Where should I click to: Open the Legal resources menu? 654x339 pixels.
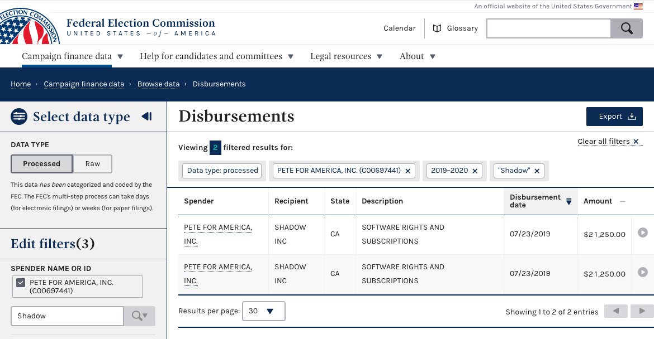point(346,56)
